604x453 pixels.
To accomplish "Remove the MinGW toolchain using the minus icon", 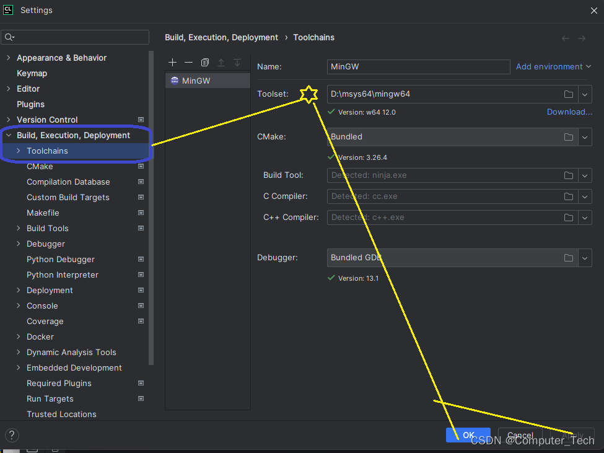I will (x=188, y=62).
